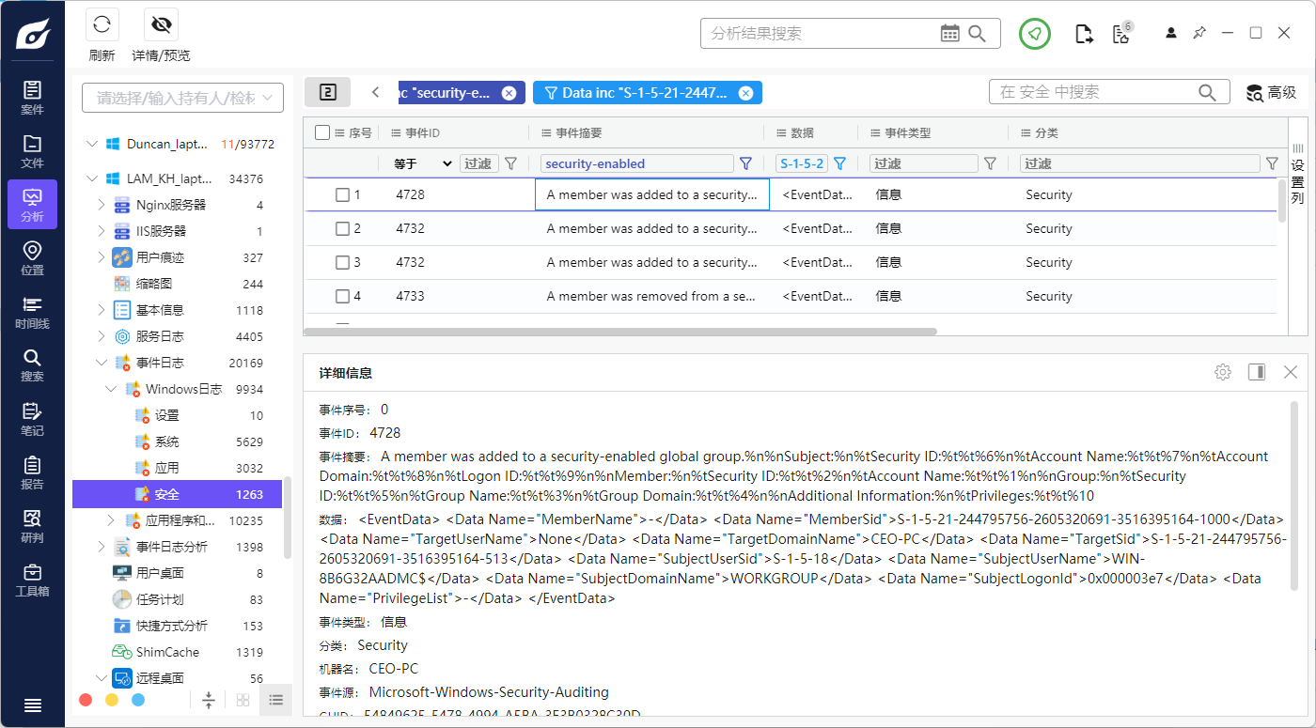
Task: Check the checkbox for row 4
Action: coord(343,296)
